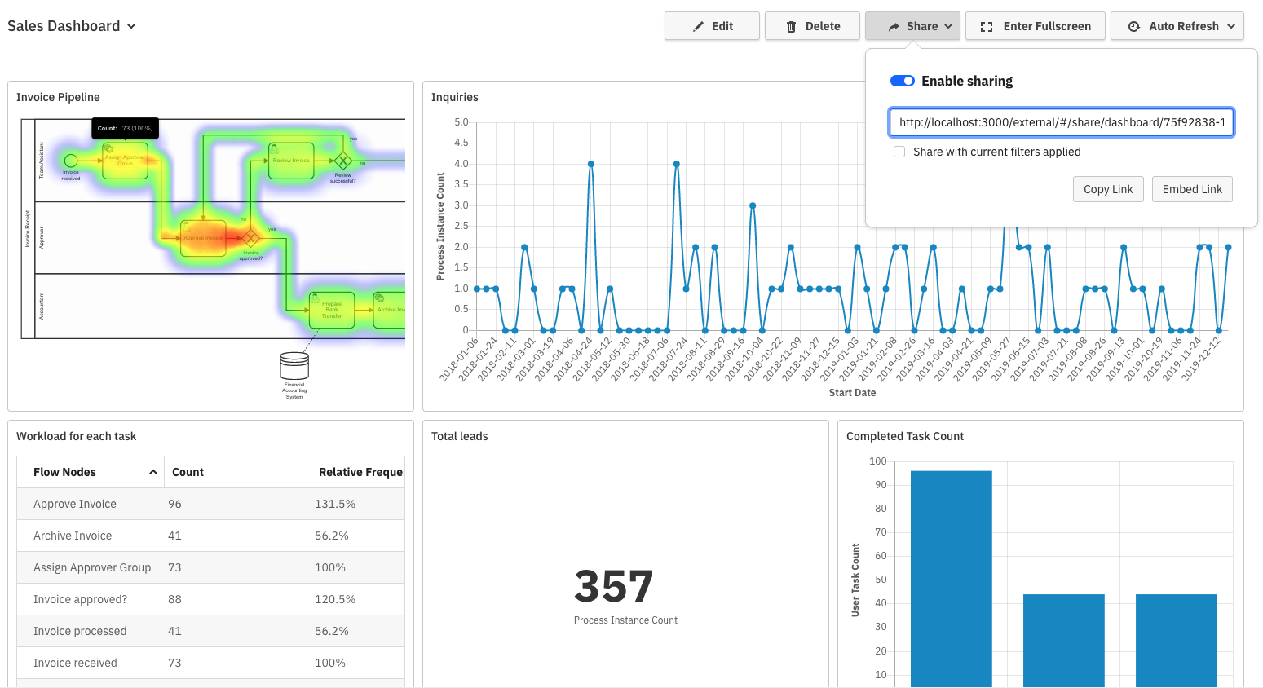Check 'Share with current filters applied'
This screenshot has height=688, width=1263.
(899, 152)
